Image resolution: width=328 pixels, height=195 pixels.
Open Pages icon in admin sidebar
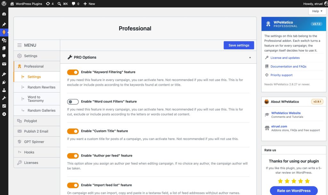[x=4, y=48]
